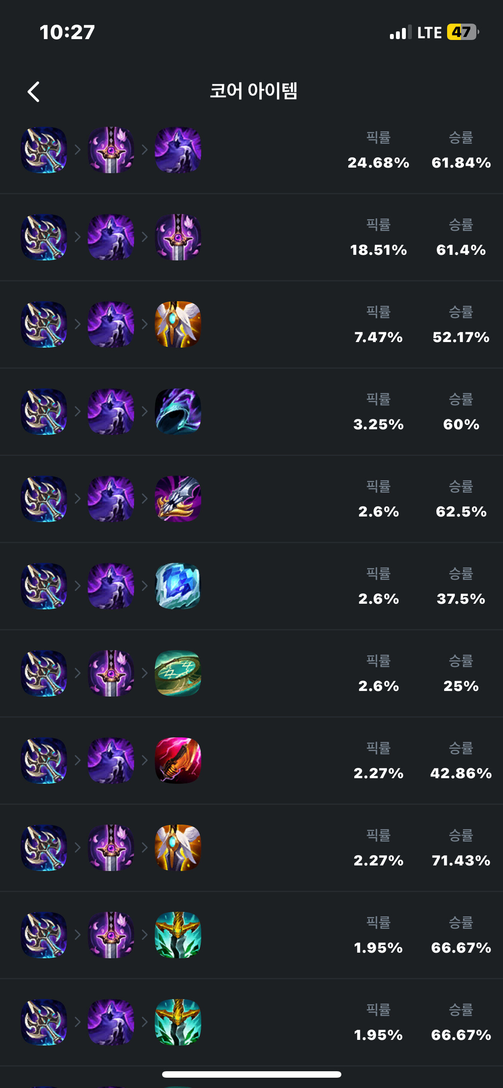Tap the LTE signal indicator
Image resolution: width=503 pixels, height=1088 pixels.
pyautogui.click(x=429, y=33)
